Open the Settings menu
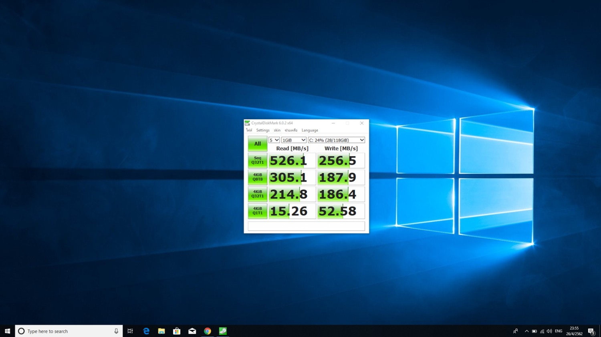Image resolution: width=601 pixels, height=337 pixels. tap(263, 130)
